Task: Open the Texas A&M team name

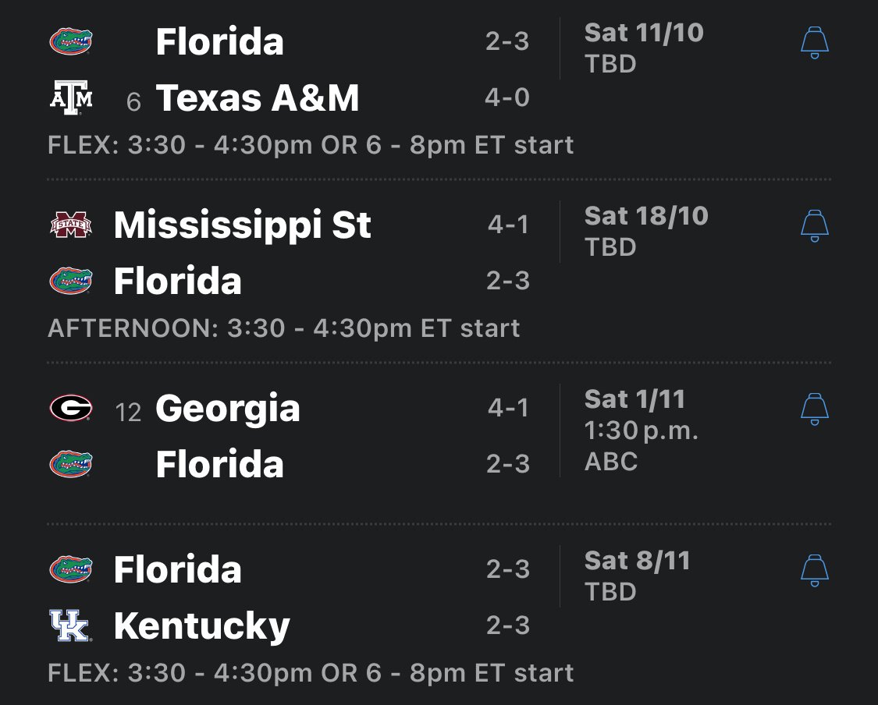Action: 258,99
